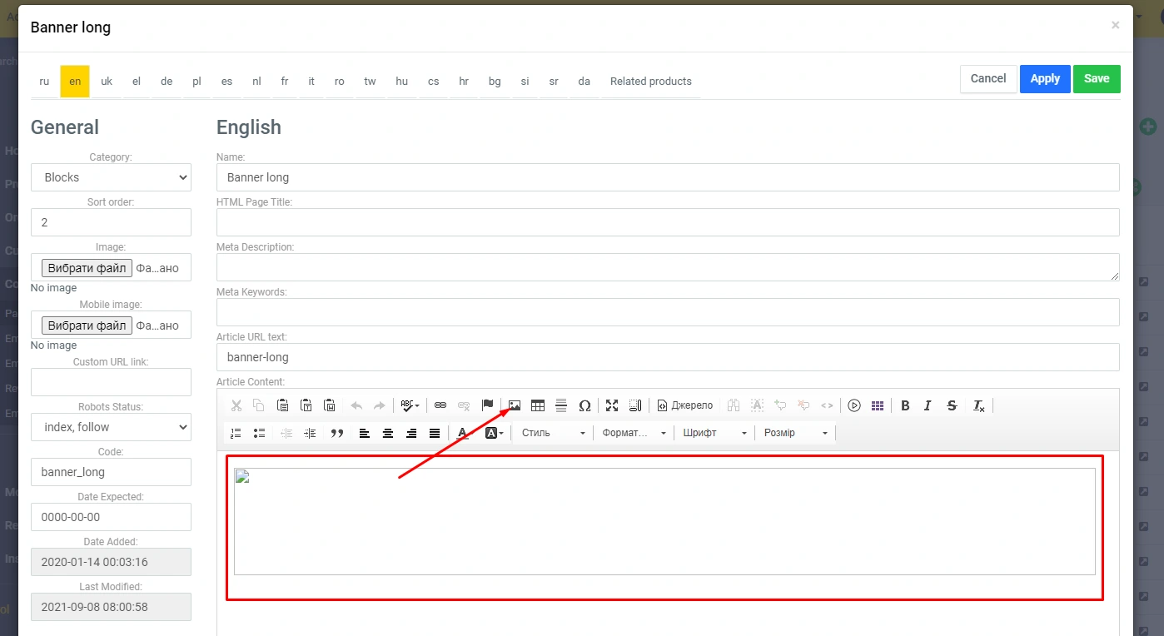Click the insert link icon
This screenshot has width=1164, height=636.
click(440, 405)
